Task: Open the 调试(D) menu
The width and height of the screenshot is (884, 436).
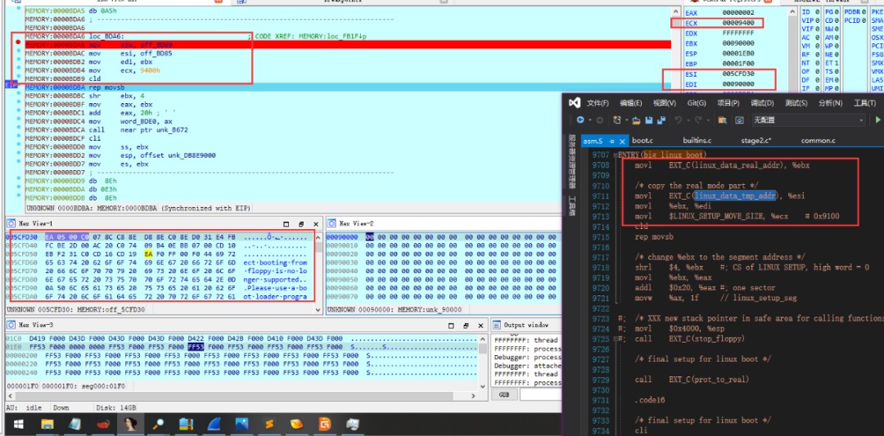Action: pyautogui.click(x=760, y=103)
